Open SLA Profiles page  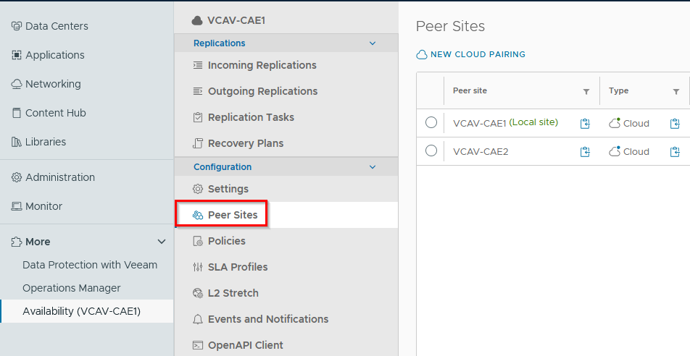238,267
